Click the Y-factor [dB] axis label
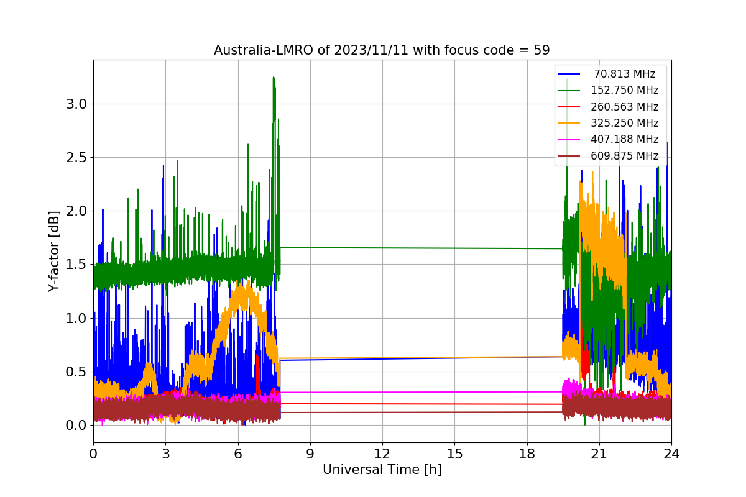The width and height of the screenshot is (746, 497). point(54,251)
